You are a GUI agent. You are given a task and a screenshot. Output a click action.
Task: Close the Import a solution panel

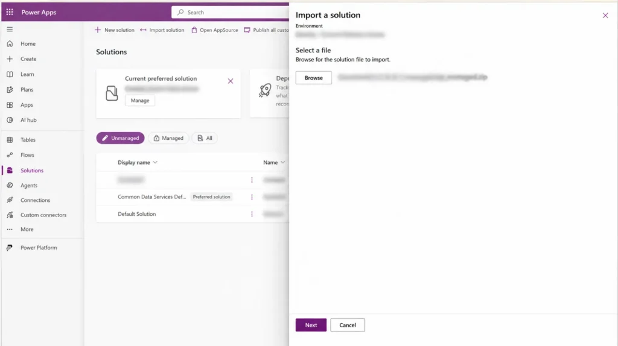(x=605, y=15)
